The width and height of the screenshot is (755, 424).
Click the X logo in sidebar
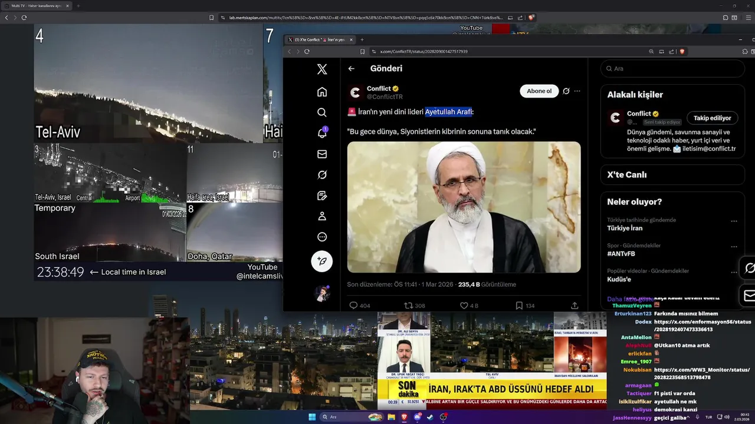(321, 69)
